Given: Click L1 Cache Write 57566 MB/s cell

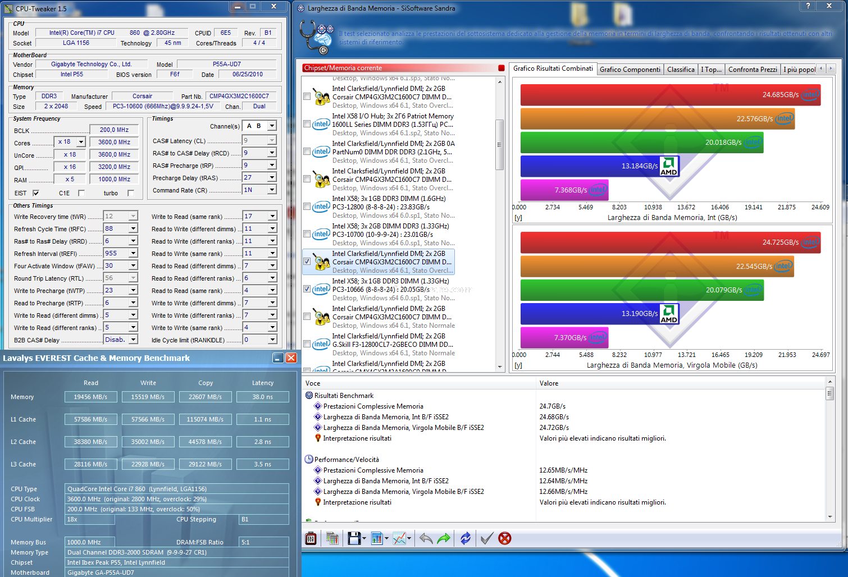Looking at the screenshot, I should tap(148, 419).
